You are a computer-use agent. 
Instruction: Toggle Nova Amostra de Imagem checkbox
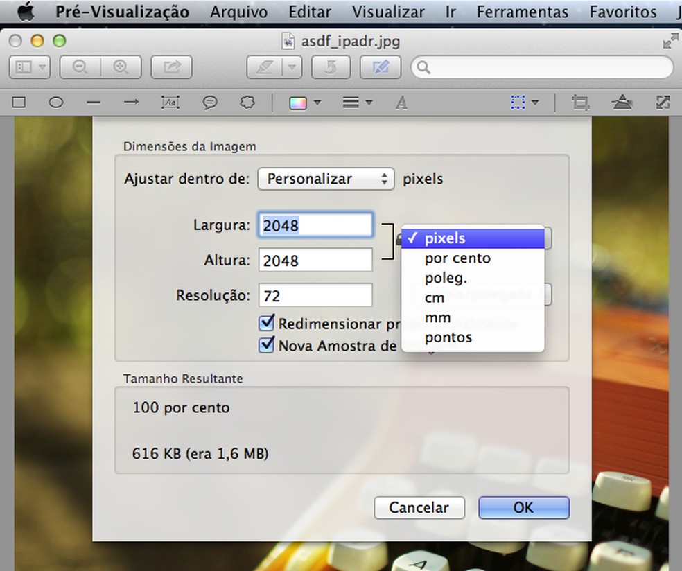click(x=266, y=345)
